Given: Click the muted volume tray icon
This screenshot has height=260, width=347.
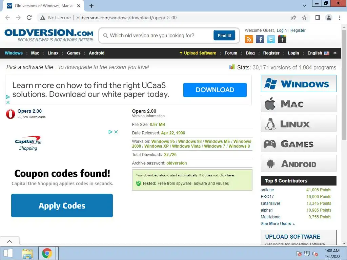Looking at the screenshot, I should (315, 253).
